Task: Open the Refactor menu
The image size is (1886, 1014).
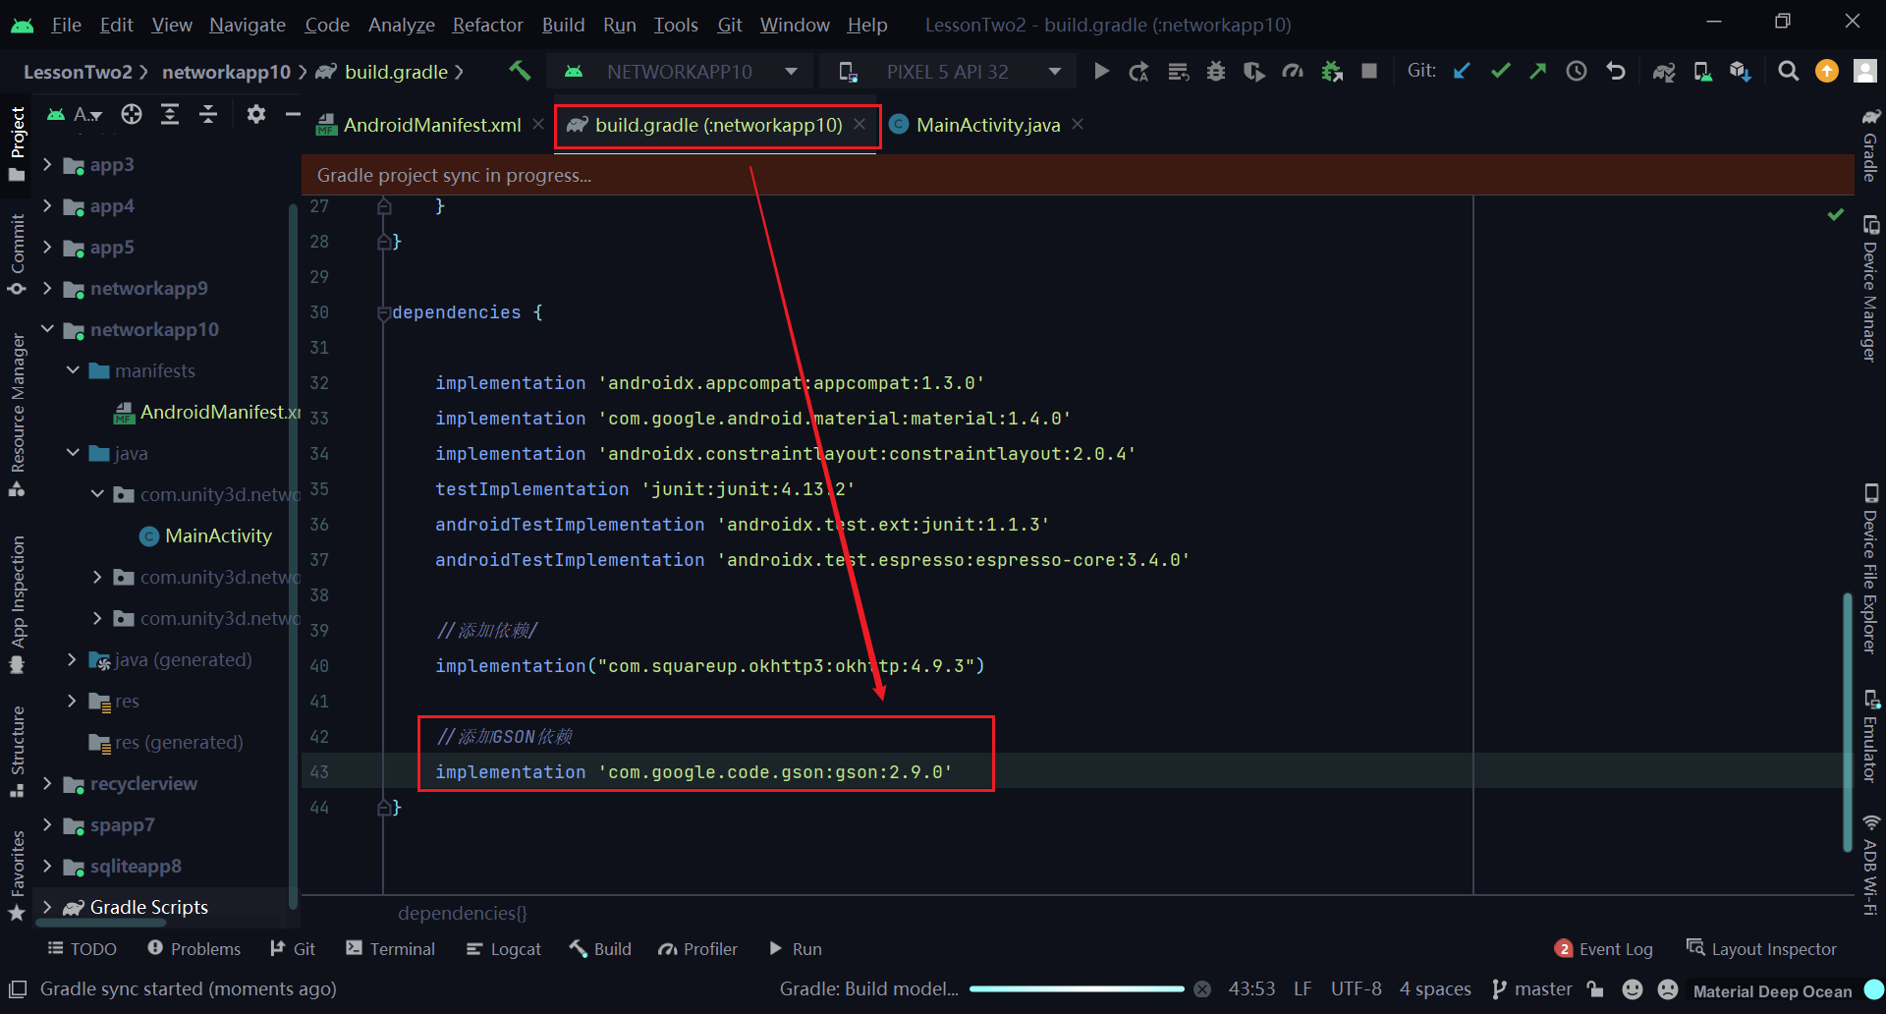Action: (x=487, y=25)
